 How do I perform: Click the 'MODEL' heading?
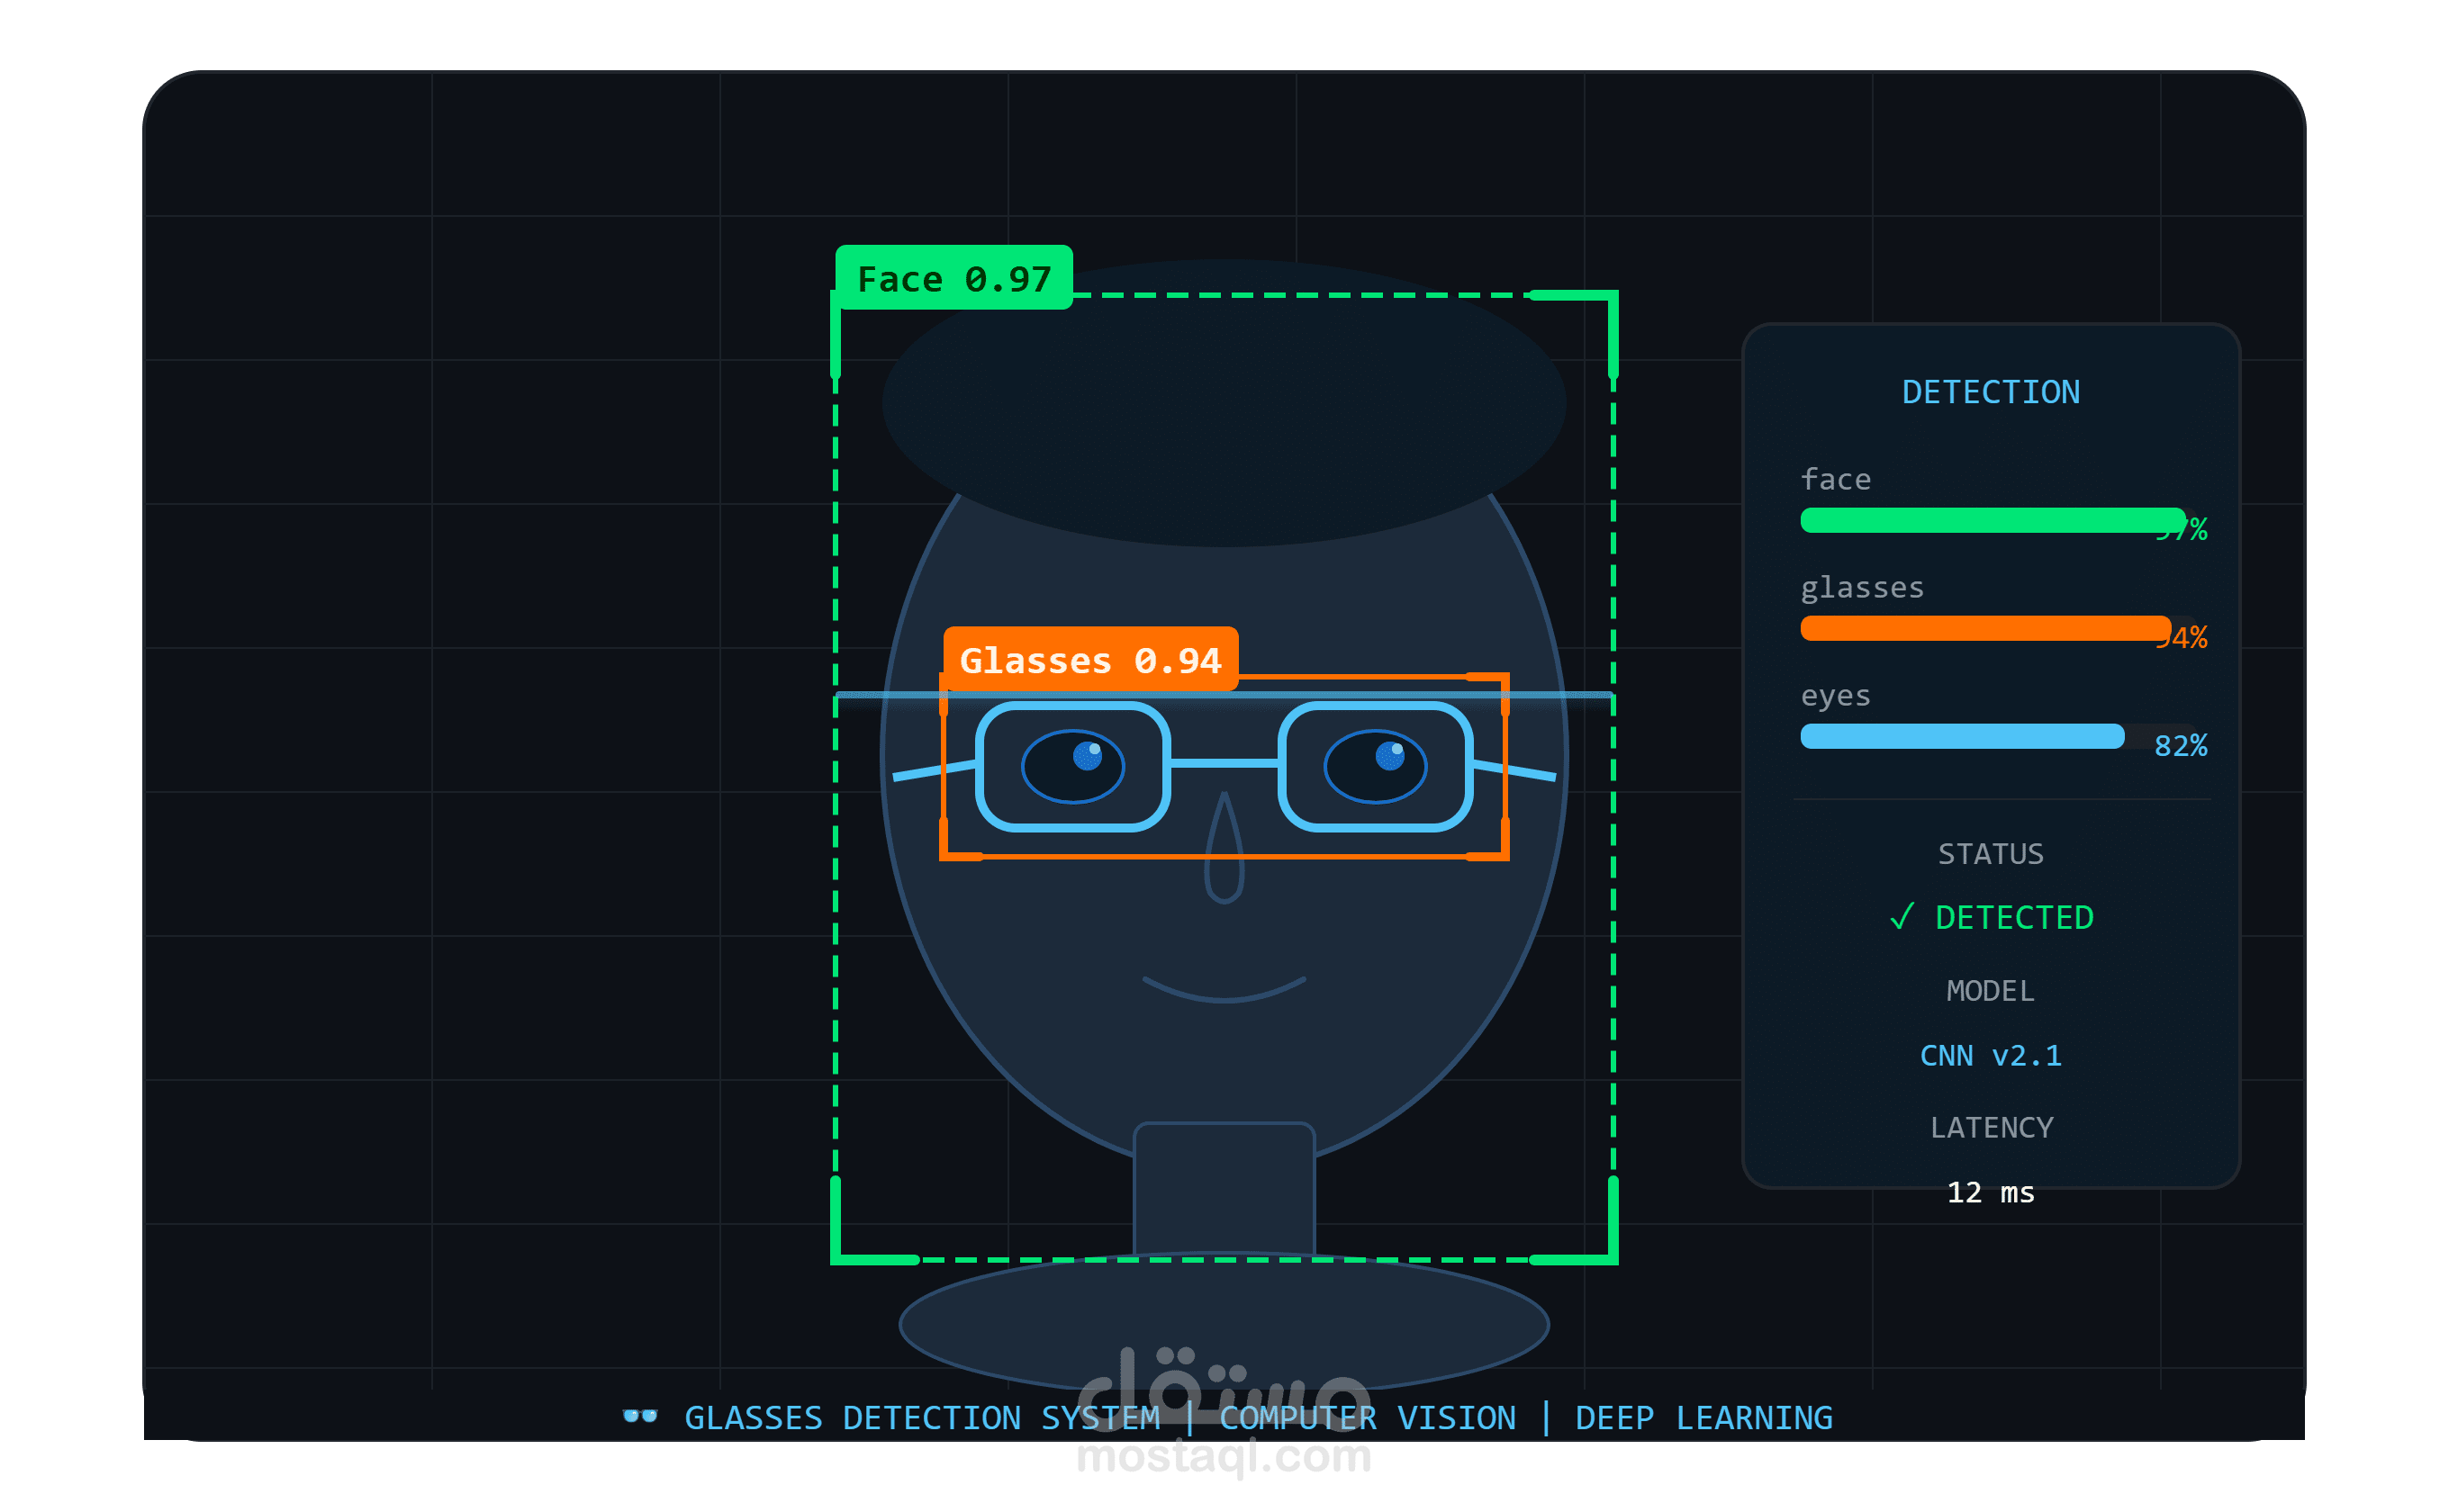[x=1991, y=991]
